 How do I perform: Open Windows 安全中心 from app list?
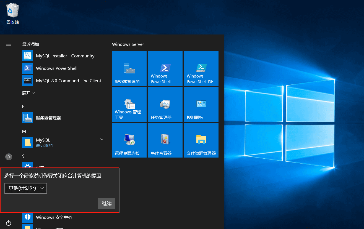[x=54, y=217]
